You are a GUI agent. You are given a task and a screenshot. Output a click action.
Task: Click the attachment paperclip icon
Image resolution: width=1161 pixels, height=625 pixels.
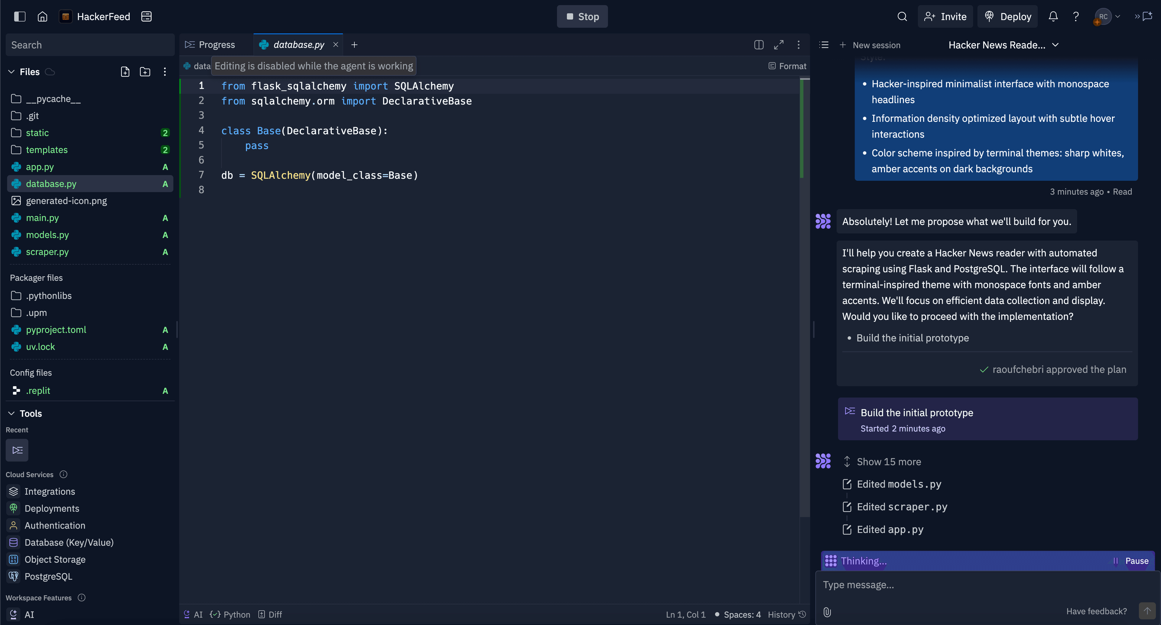[827, 611]
